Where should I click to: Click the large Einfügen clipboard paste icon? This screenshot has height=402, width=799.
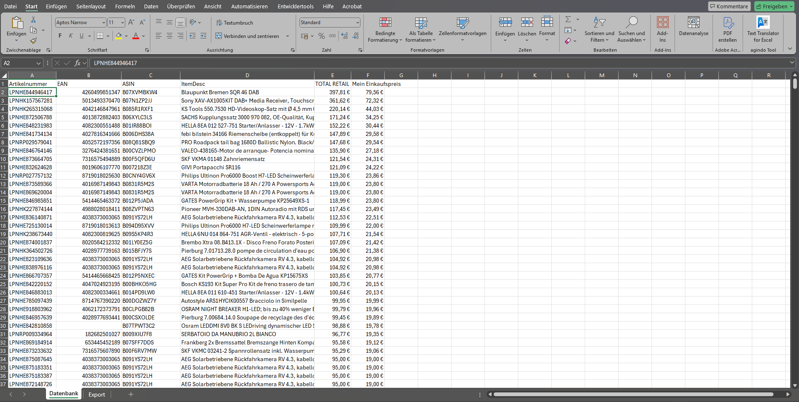tap(17, 23)
